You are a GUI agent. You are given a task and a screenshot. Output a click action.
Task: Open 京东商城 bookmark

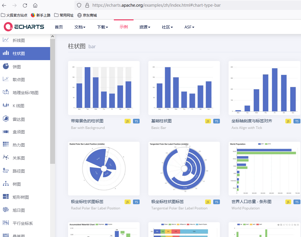coord(87,15)
